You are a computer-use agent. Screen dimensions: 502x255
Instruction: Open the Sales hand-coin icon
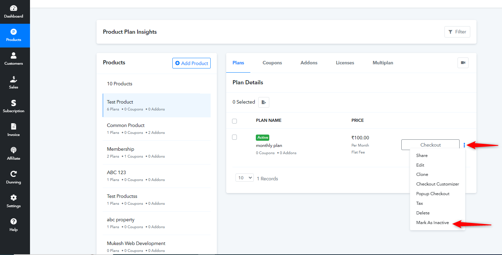tap(13, 79)
